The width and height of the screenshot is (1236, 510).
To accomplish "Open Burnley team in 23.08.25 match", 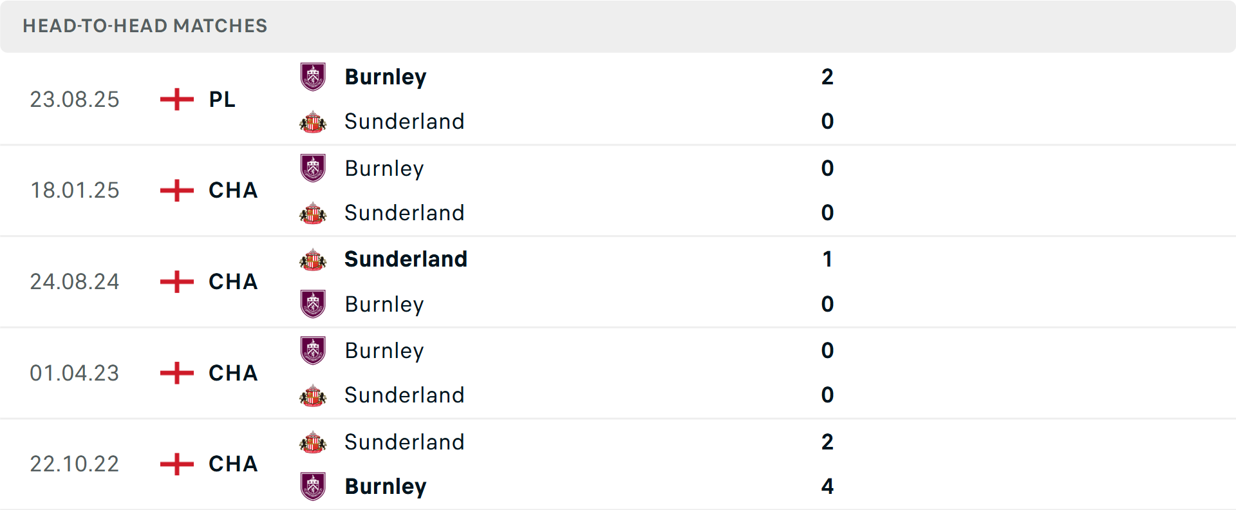I will (x=386, y=77).
